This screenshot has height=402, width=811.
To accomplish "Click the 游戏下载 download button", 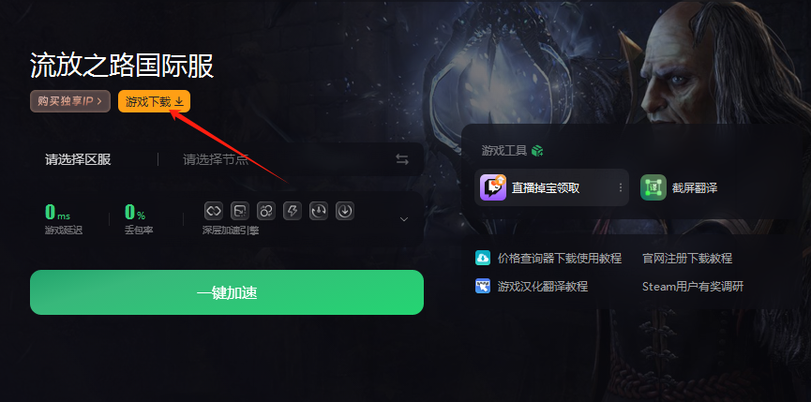I will 154,101.
